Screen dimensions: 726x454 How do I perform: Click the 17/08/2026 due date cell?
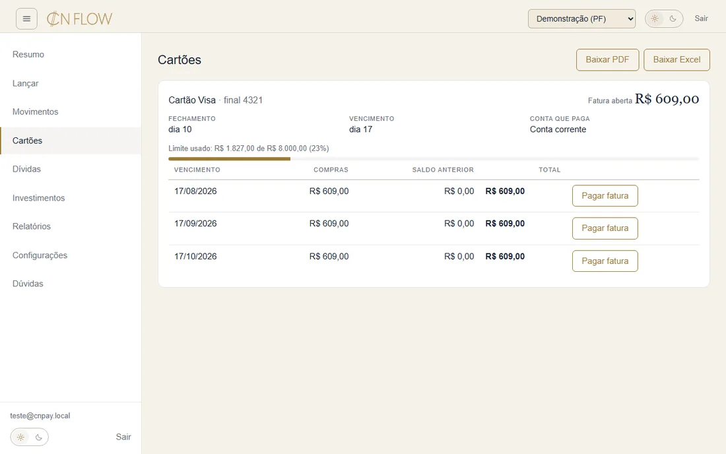[x=195, y=191]
